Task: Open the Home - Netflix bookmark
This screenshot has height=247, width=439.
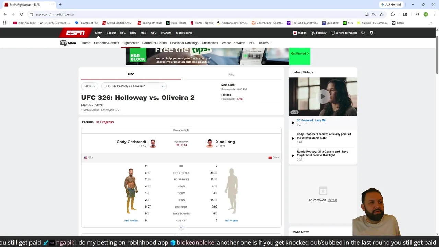Action: tap(202, 23)
